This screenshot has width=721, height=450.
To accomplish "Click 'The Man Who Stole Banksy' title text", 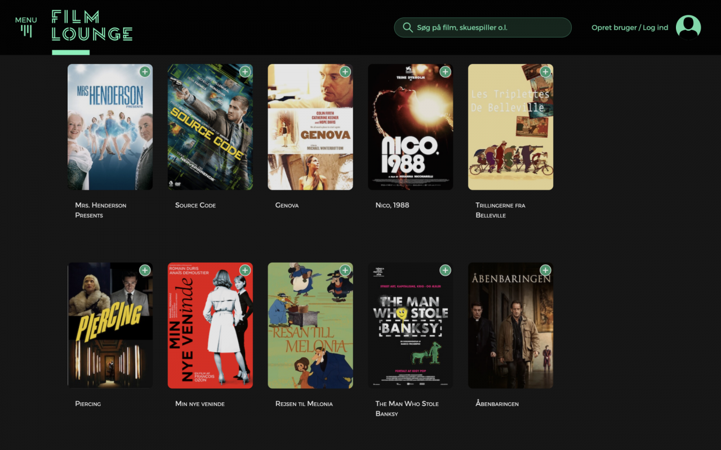I will [407, 409].
